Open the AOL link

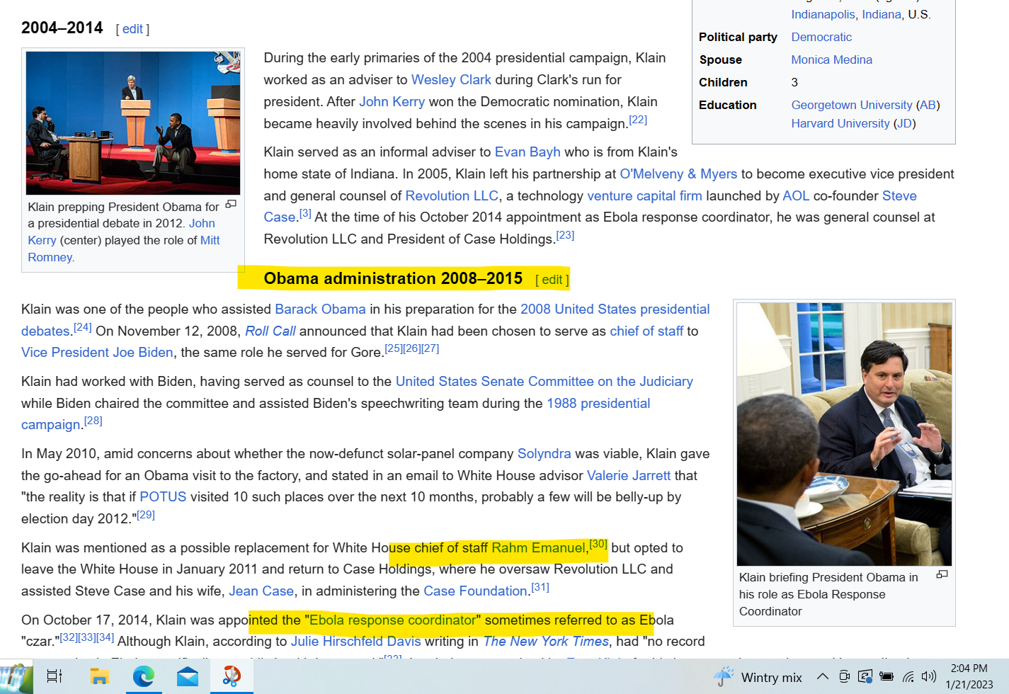pos(796,195)
